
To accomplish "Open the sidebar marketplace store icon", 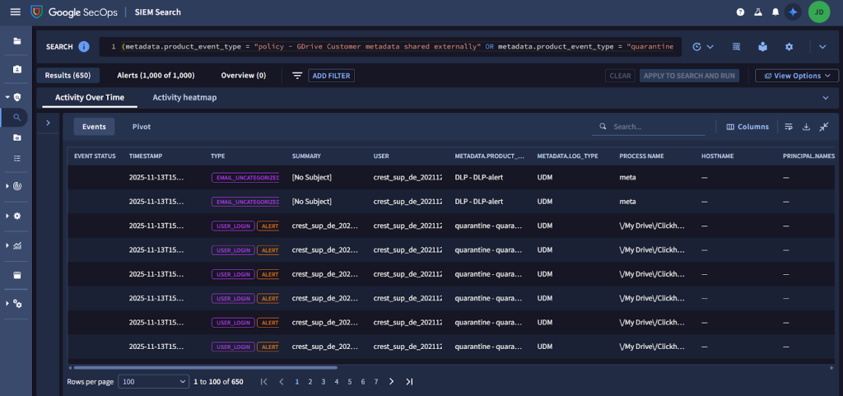I will pyautogui.click(x=17, y=275).
